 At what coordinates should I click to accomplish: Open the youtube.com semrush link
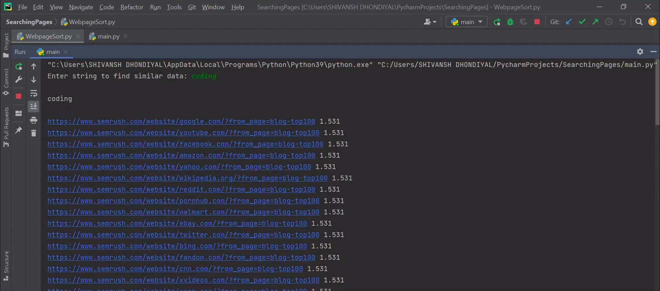coord(183,133)
